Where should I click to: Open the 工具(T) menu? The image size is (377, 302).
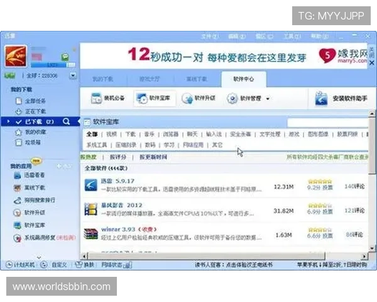tap(292, 36)
